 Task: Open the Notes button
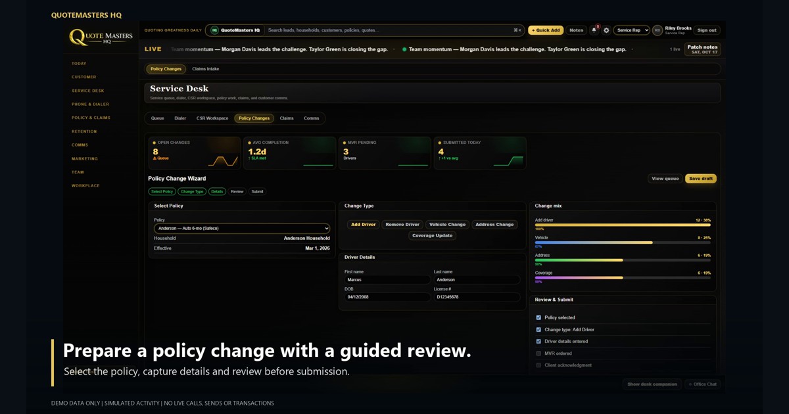(x=577, y=30)
